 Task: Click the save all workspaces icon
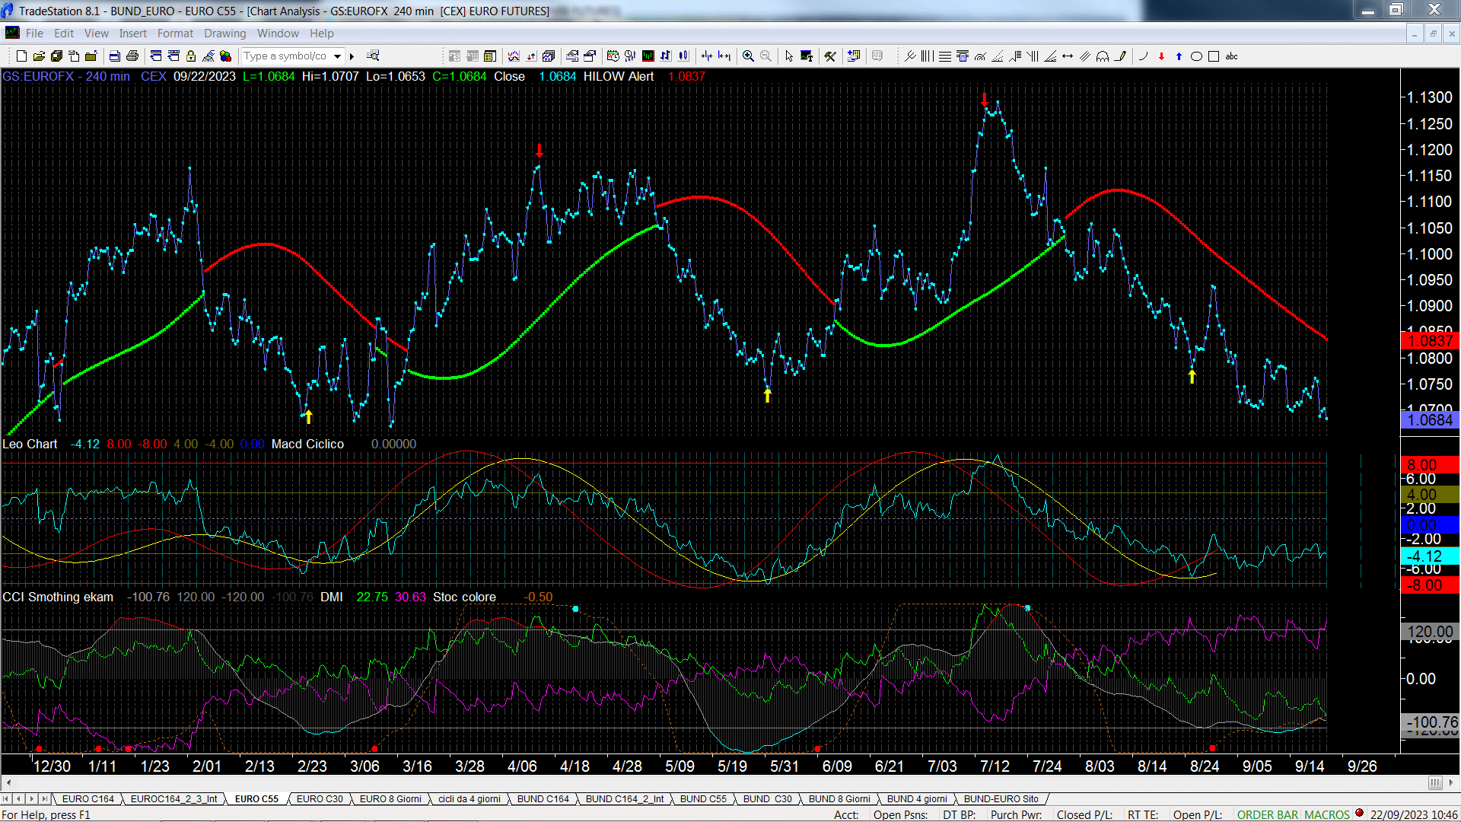(x=56, y=56)
